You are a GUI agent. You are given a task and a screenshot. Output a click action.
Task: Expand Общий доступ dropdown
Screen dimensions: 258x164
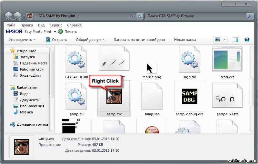click(90, 40)
